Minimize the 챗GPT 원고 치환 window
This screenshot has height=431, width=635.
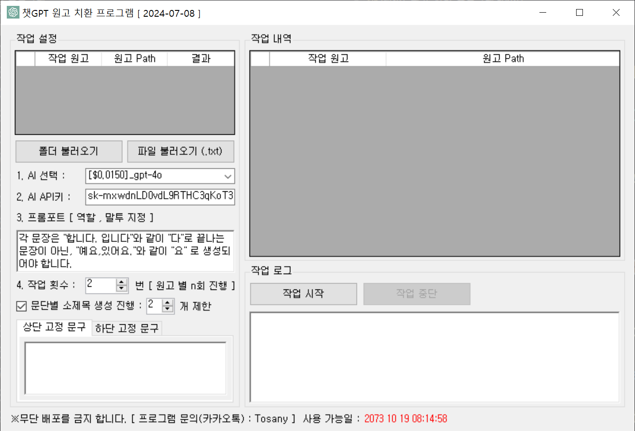[x=543, y=13]
